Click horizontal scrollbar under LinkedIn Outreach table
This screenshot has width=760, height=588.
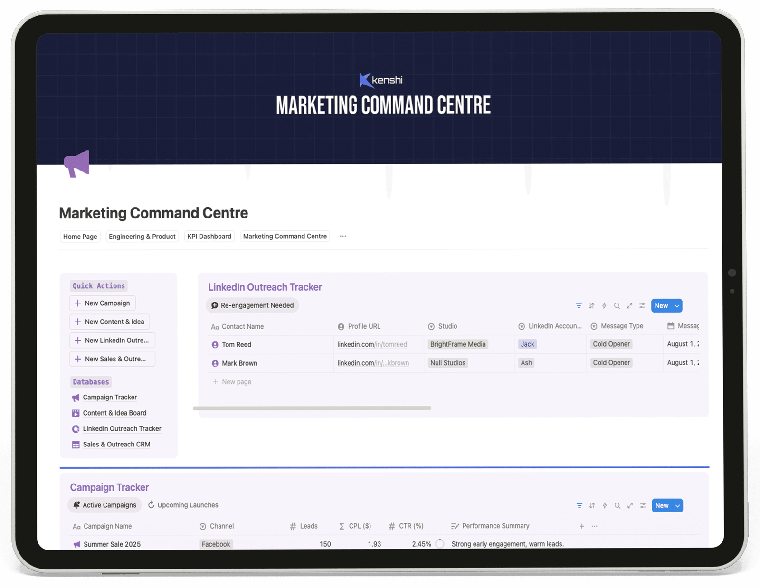coord(312,408)
